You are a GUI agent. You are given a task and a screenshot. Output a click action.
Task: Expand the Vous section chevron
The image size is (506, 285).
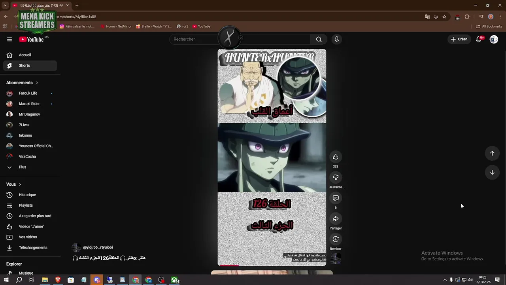tap(20, 184)
